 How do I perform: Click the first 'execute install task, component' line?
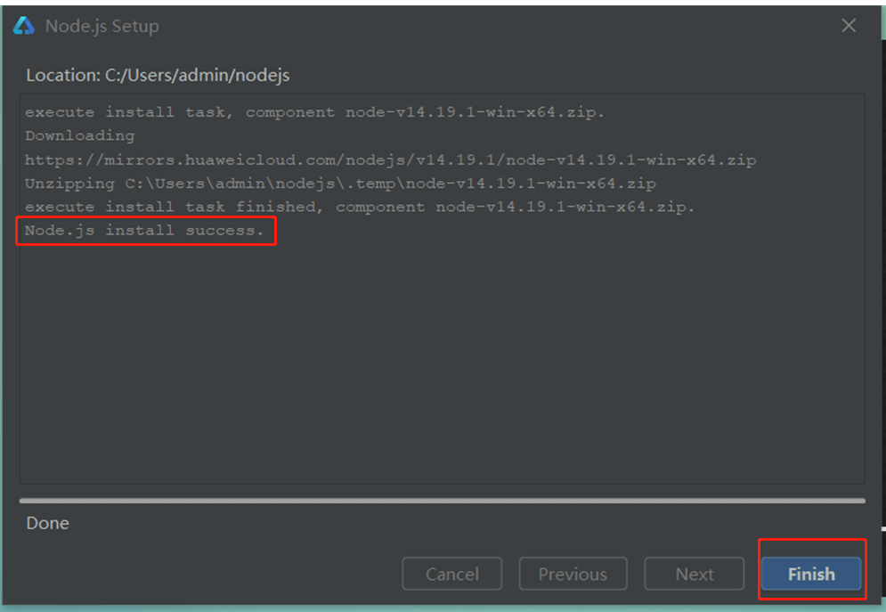[314, 112]
